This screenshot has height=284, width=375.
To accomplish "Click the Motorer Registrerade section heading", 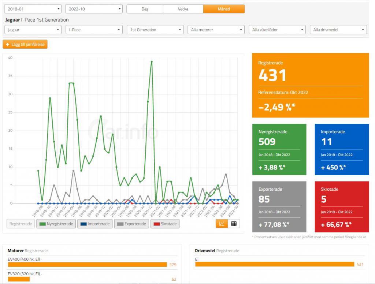I will click(27, 251).
